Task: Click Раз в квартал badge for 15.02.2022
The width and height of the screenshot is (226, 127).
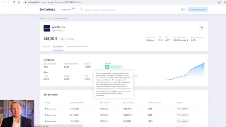Action: [183, 115]
